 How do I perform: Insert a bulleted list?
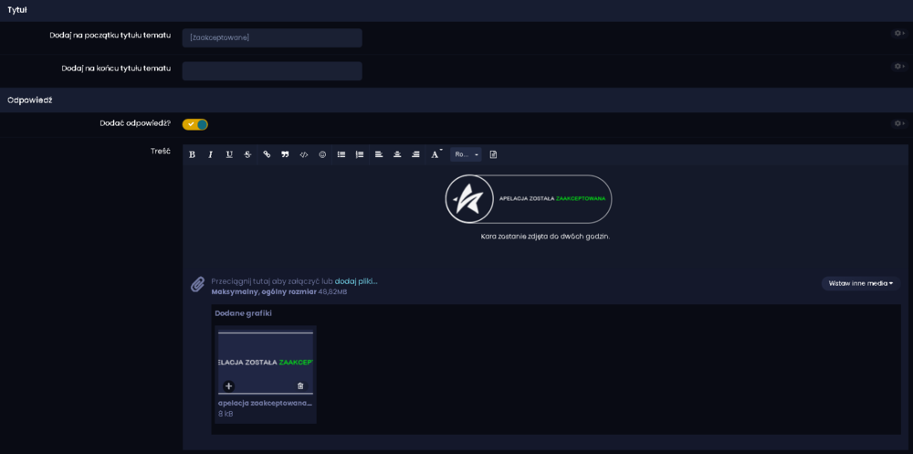click(x=341, y=154)
